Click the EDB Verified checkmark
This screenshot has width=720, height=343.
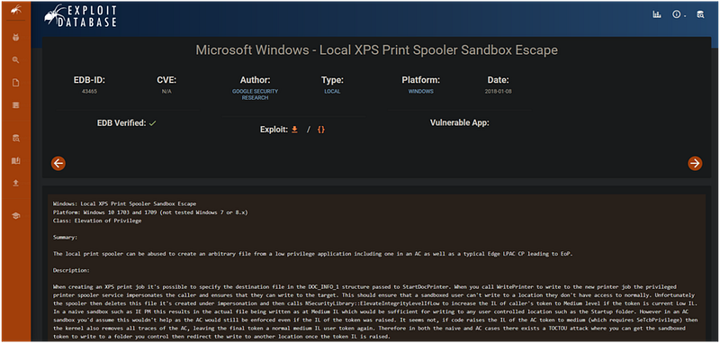coord(153,123)
